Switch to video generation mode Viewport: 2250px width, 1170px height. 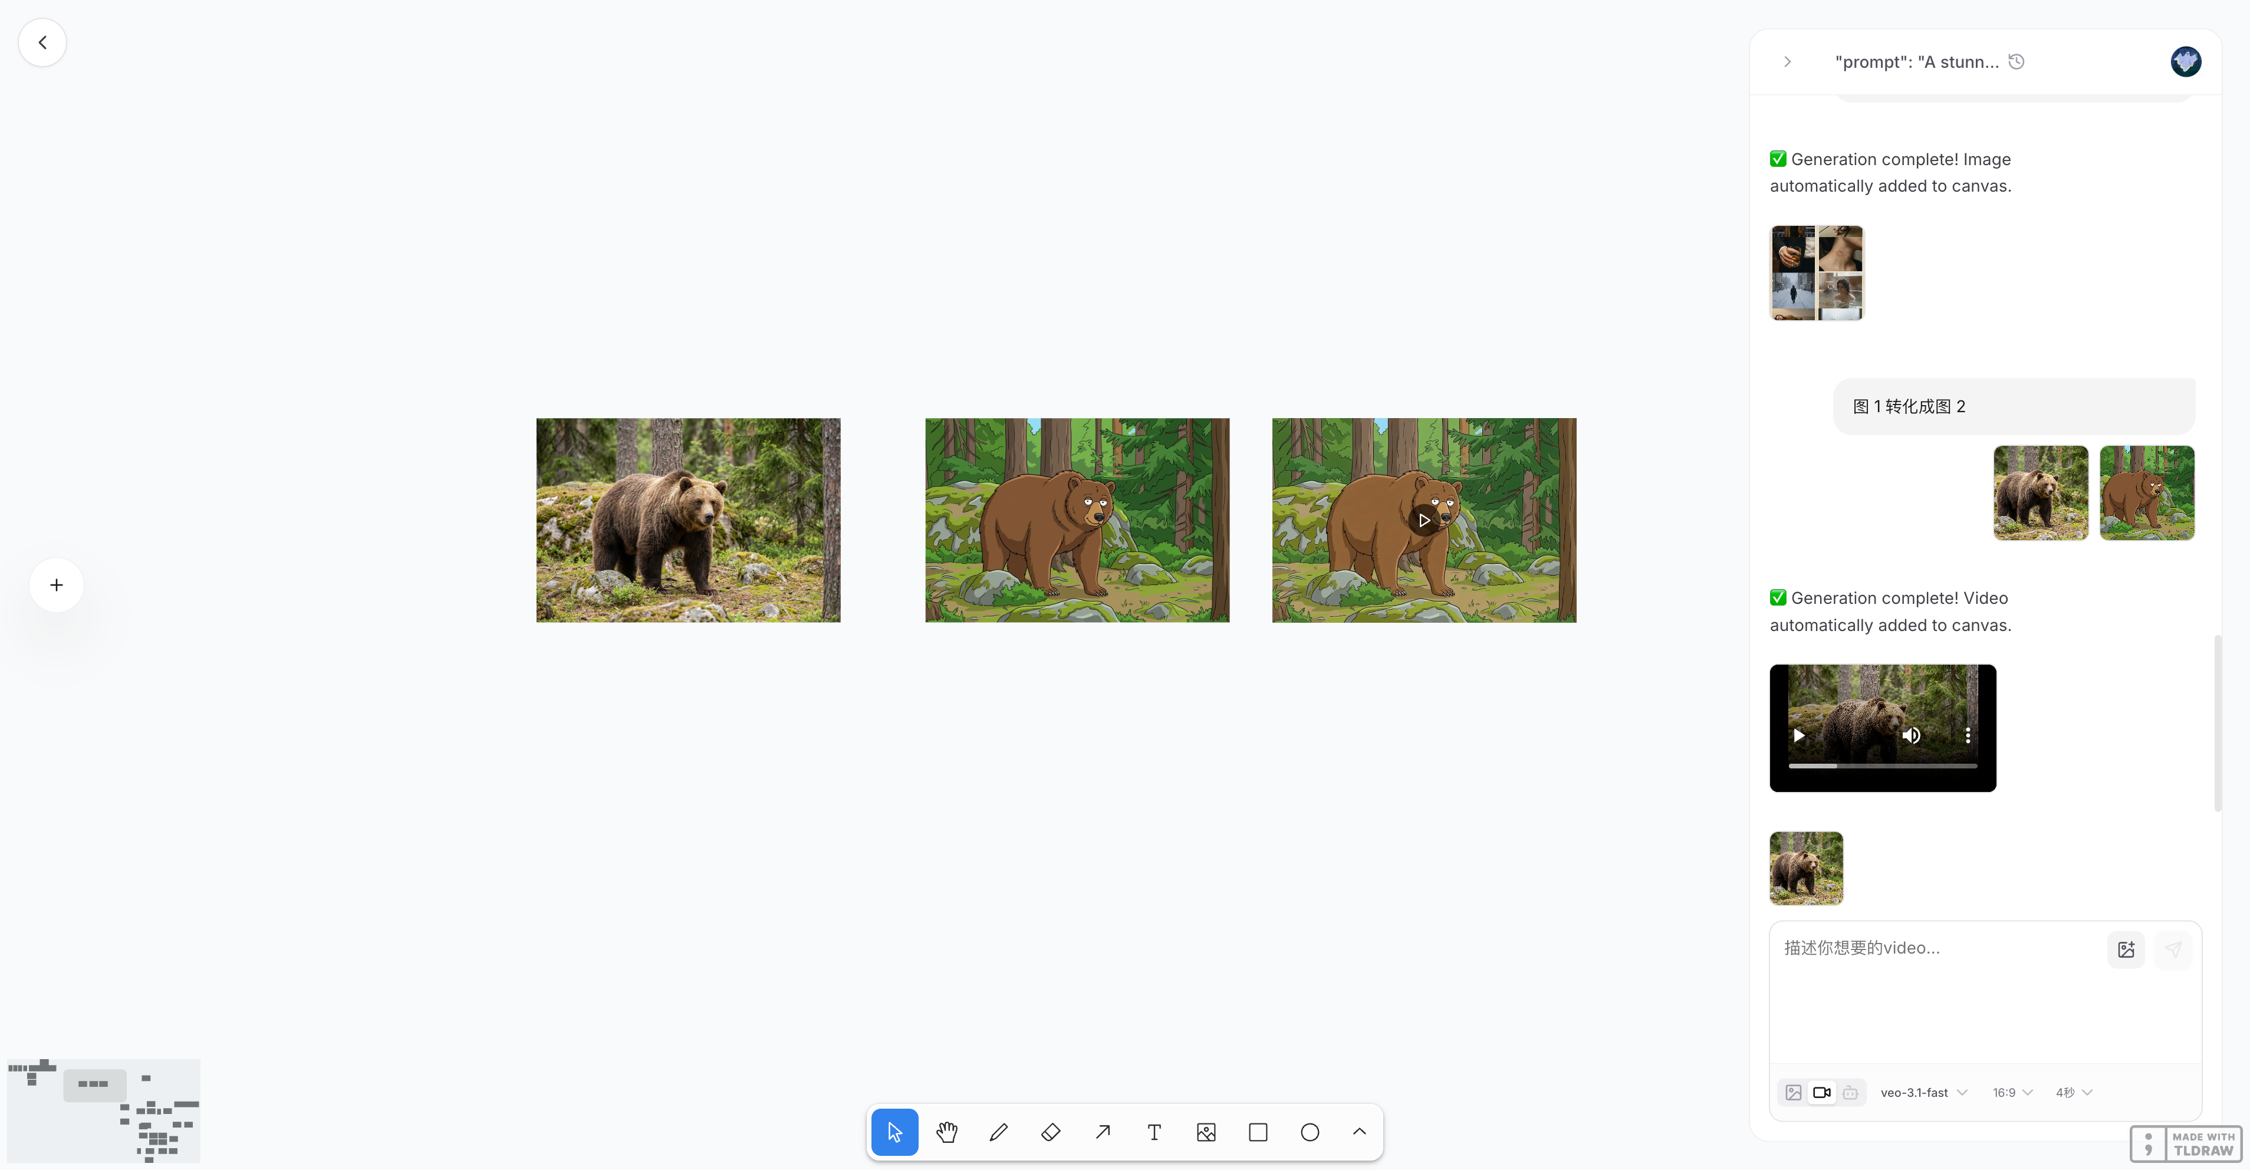1821,1092
